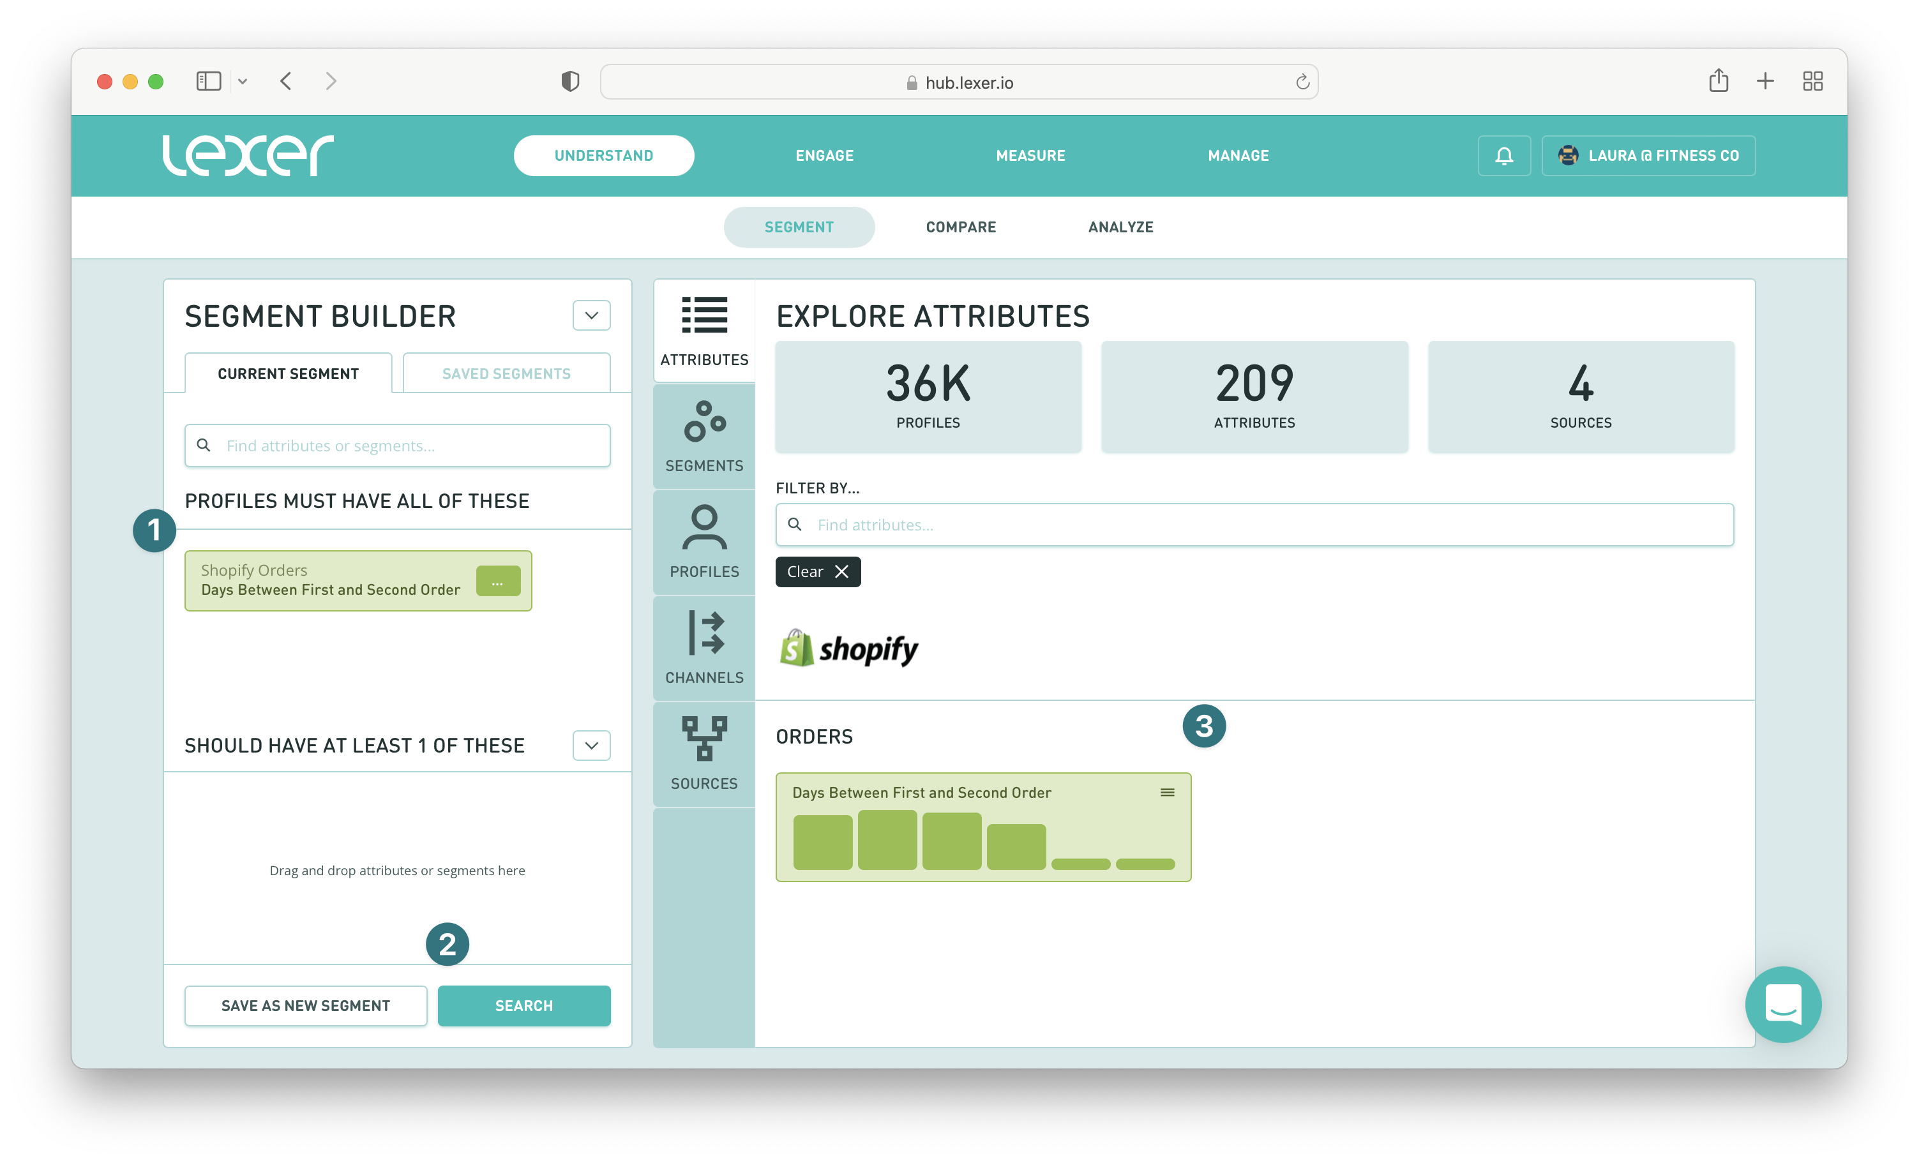The image size is (1919, 1163).
Task: Reload the page in the address bar
Action: 1302,82
